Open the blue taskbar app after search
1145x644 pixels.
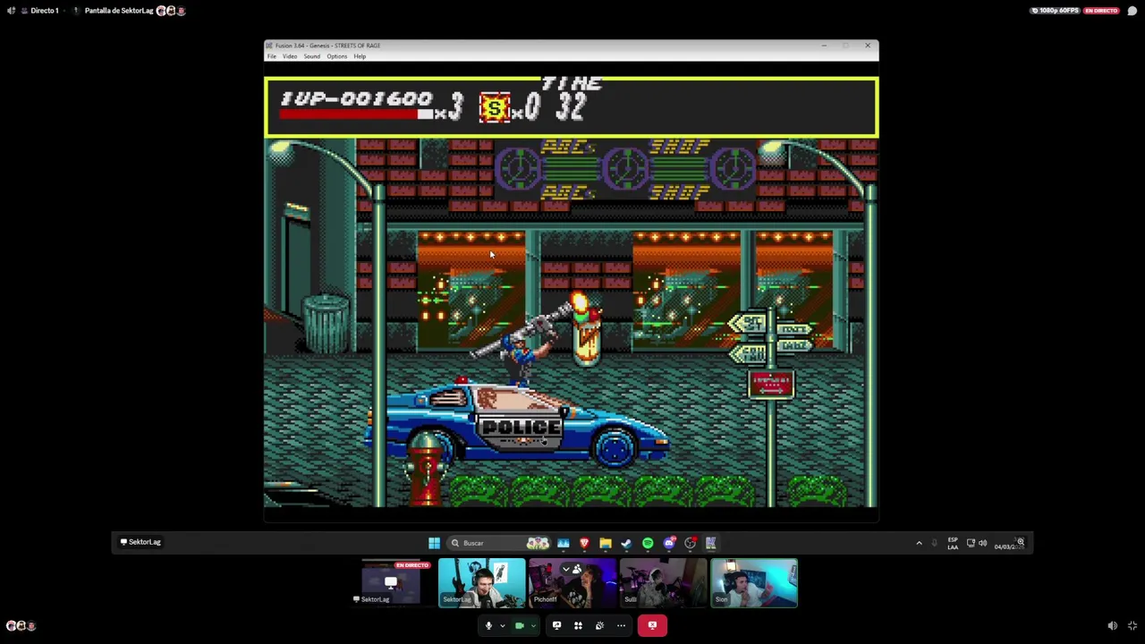point(563,543)
